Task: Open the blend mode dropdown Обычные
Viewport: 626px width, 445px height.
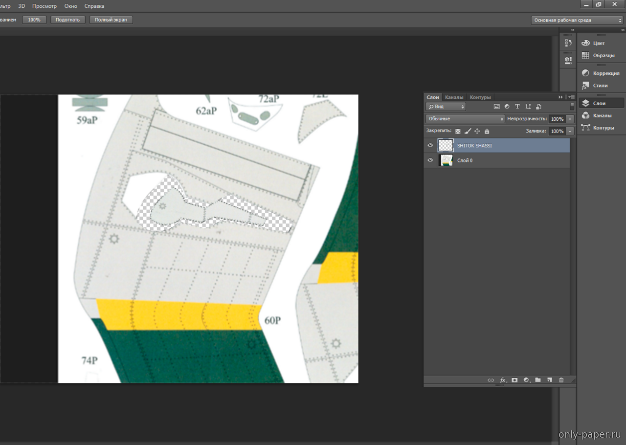Action: point(465,119)
